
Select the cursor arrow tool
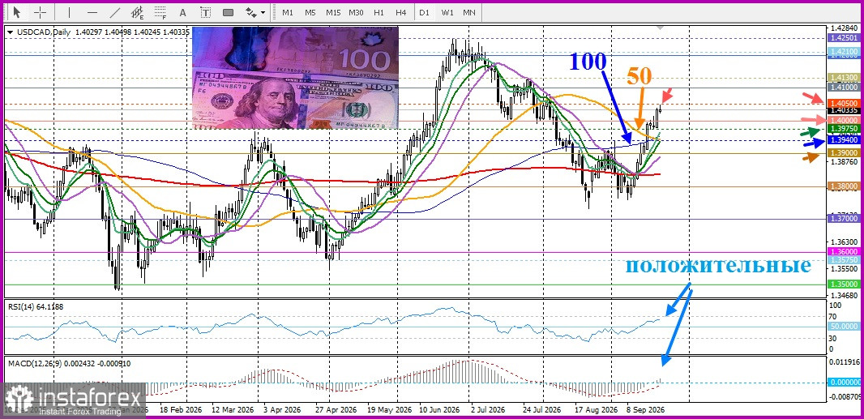coord(17,12)
